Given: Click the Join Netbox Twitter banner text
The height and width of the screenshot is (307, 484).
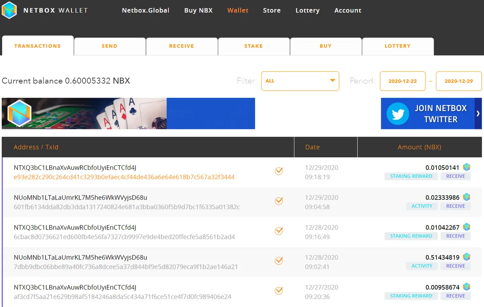Looking at the screenshot, I should pyautogui.click(x=441, y=114).
